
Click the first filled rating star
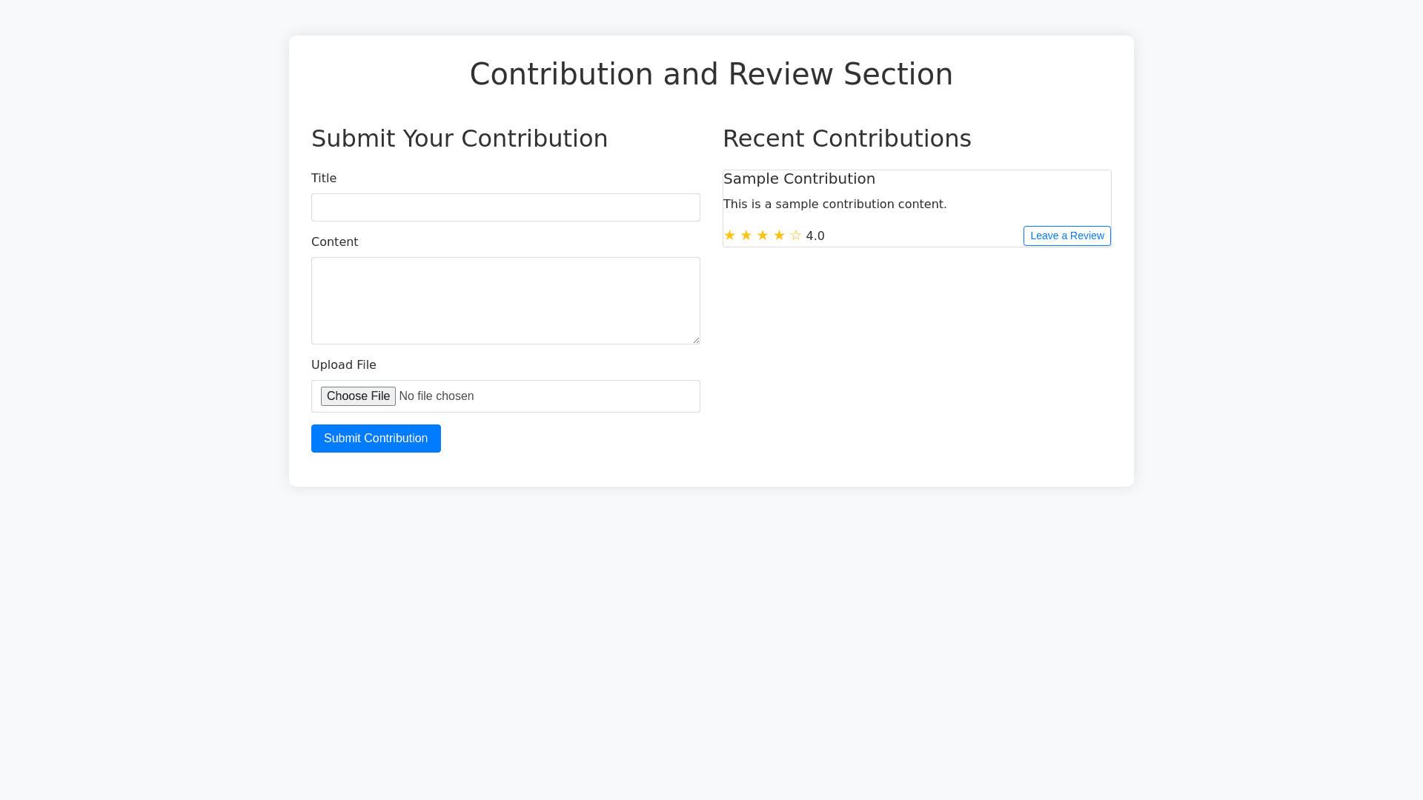(x=729, y=236)
